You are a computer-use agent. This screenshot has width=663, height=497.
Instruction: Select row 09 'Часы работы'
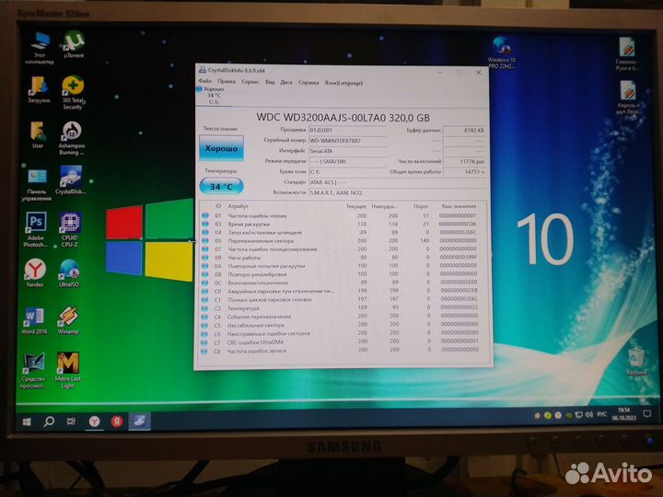coord(343,258)
